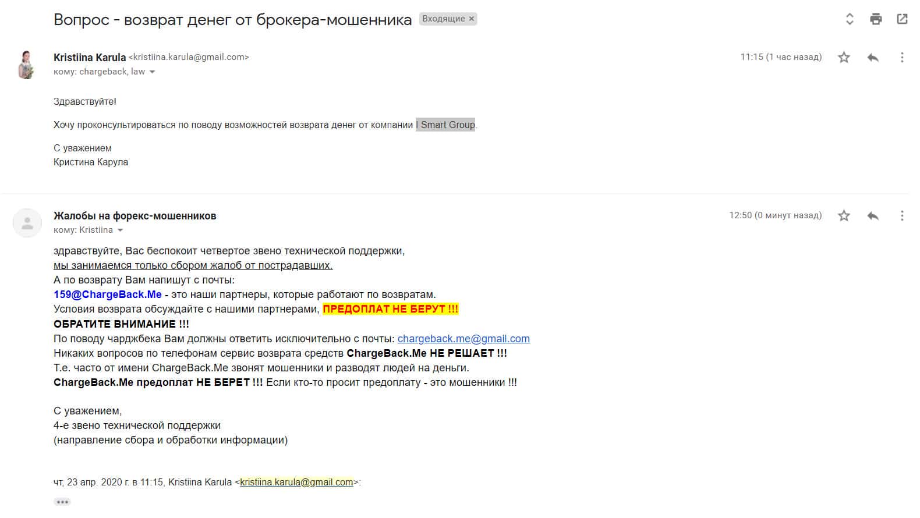Star the message from Kristiina Karula
The height and width of the screenshot is (518, 920).
pyautogui.click(x=844, y=57)
